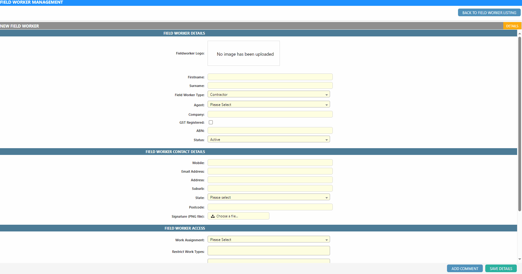Expand the Work Assignment dropdown
The image size is (522, 274).
(269, 239)
